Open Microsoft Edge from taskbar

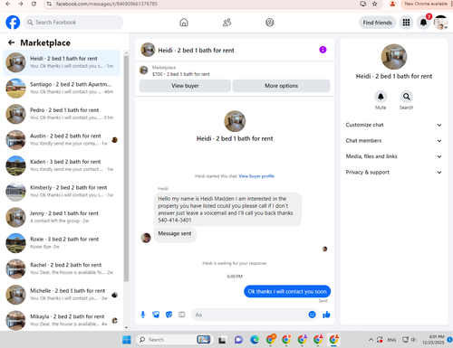pyautogui.click(x=255, y=340)
